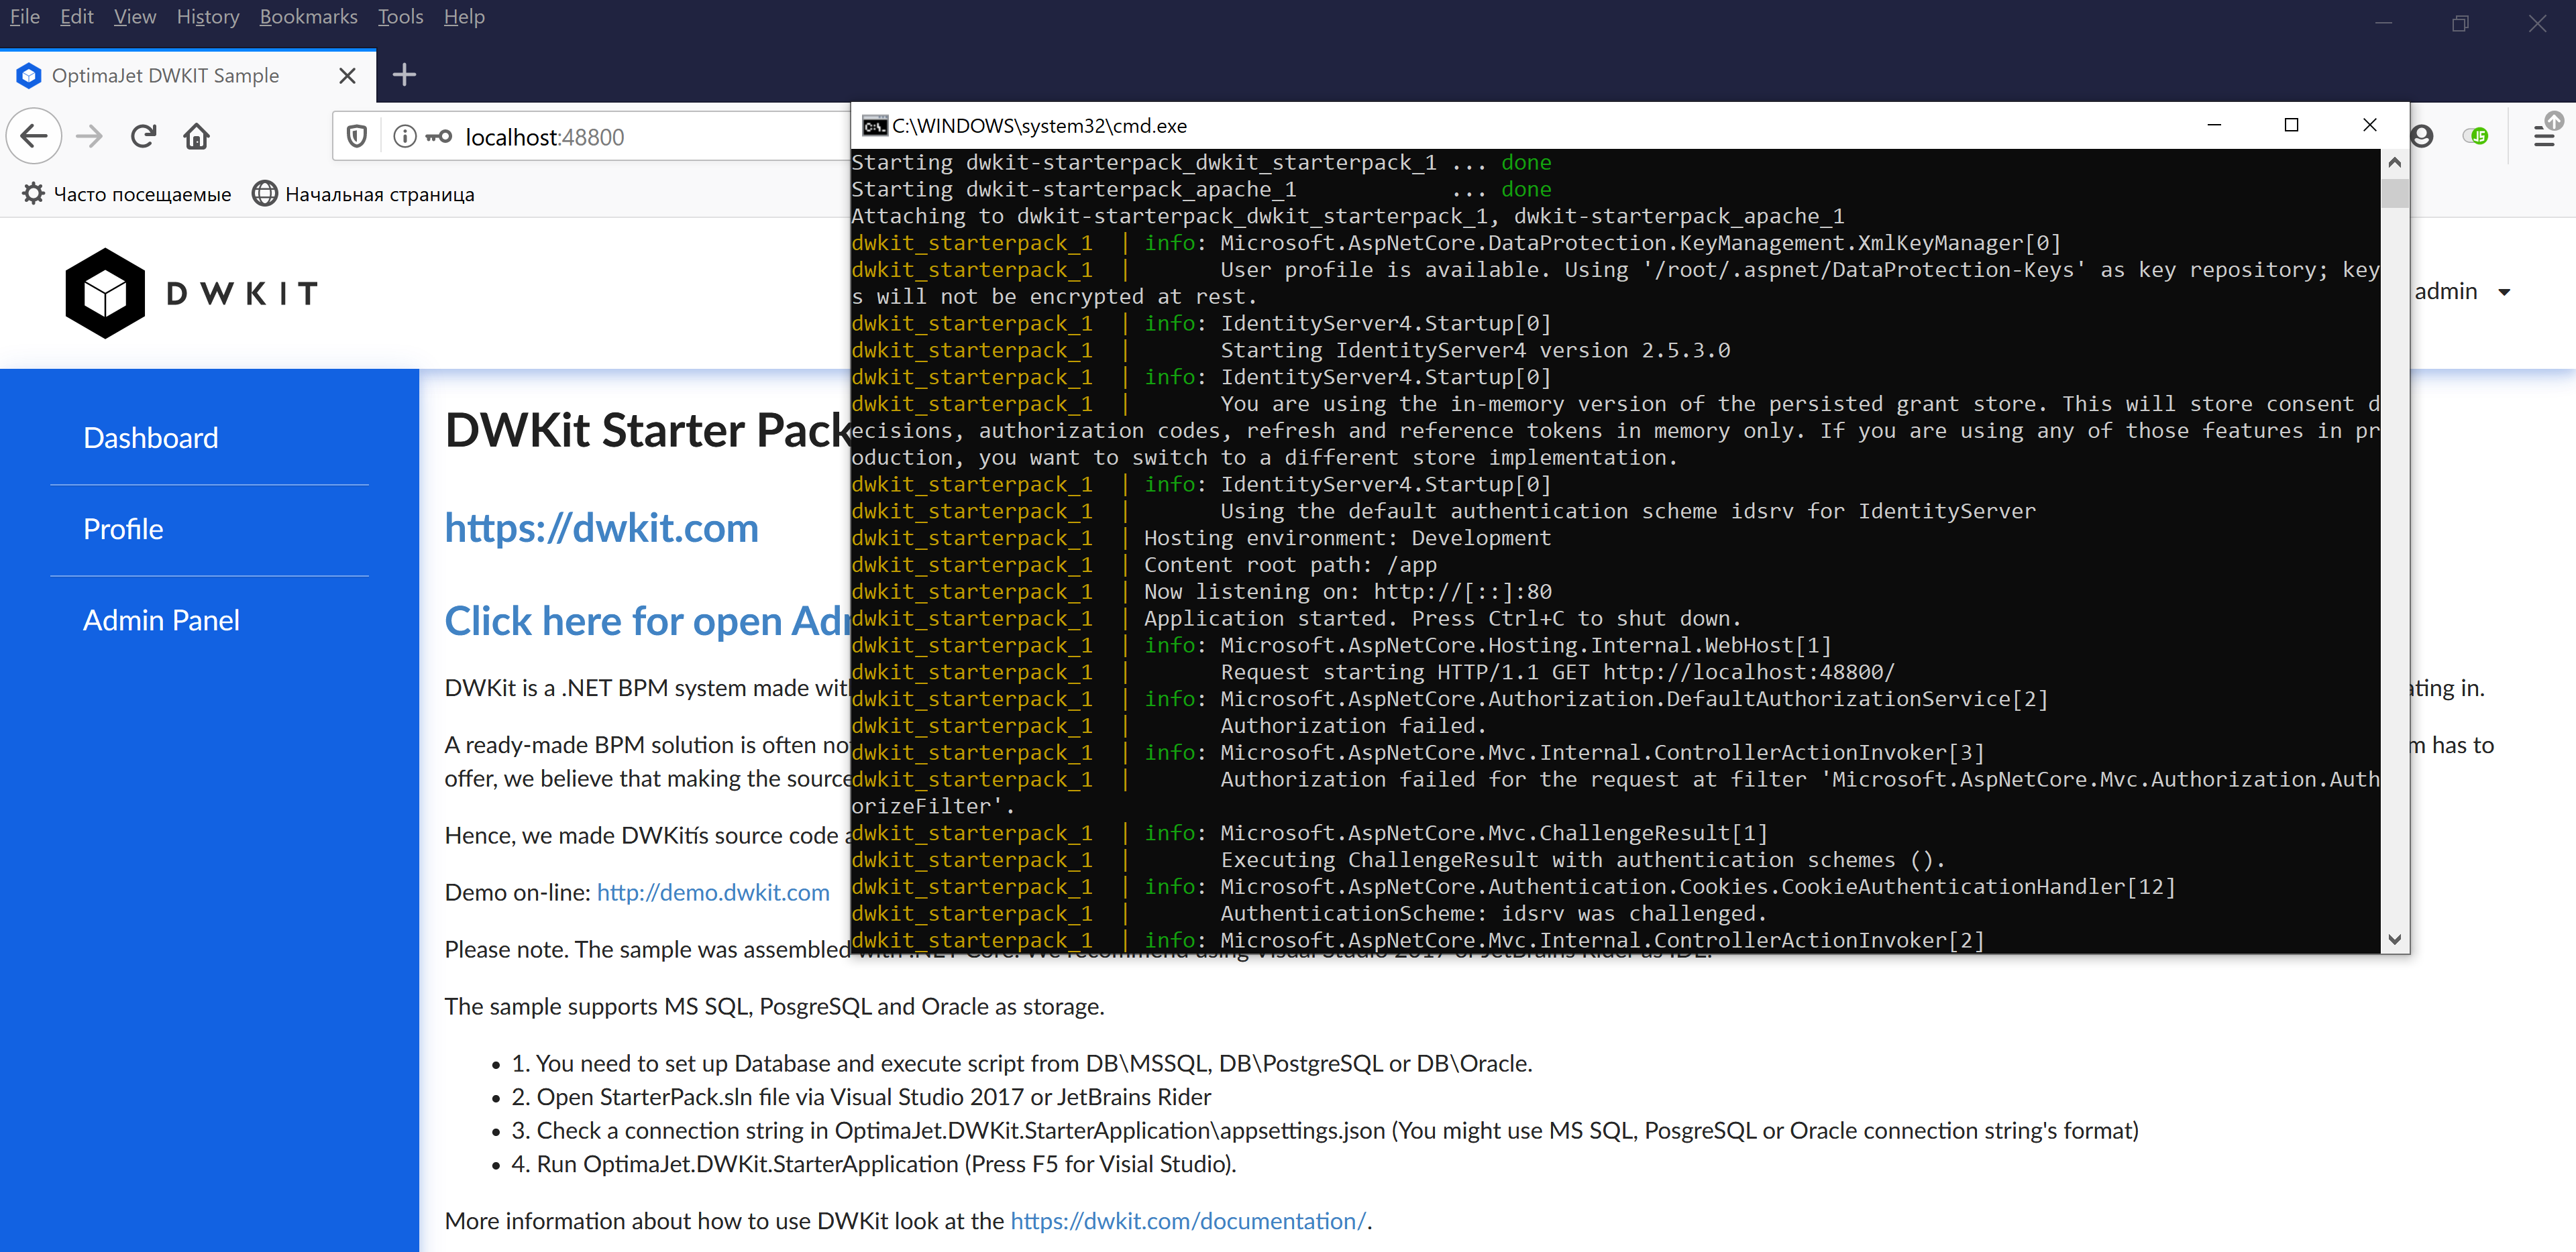The width and height of the screenshot is (2576, 1252).
Task: Reload the current page
Action: click(x=143, y=136)
